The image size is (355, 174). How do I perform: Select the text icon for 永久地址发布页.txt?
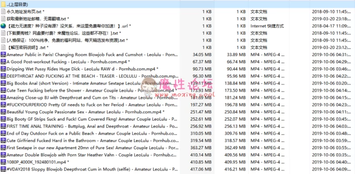coord(3,12)
